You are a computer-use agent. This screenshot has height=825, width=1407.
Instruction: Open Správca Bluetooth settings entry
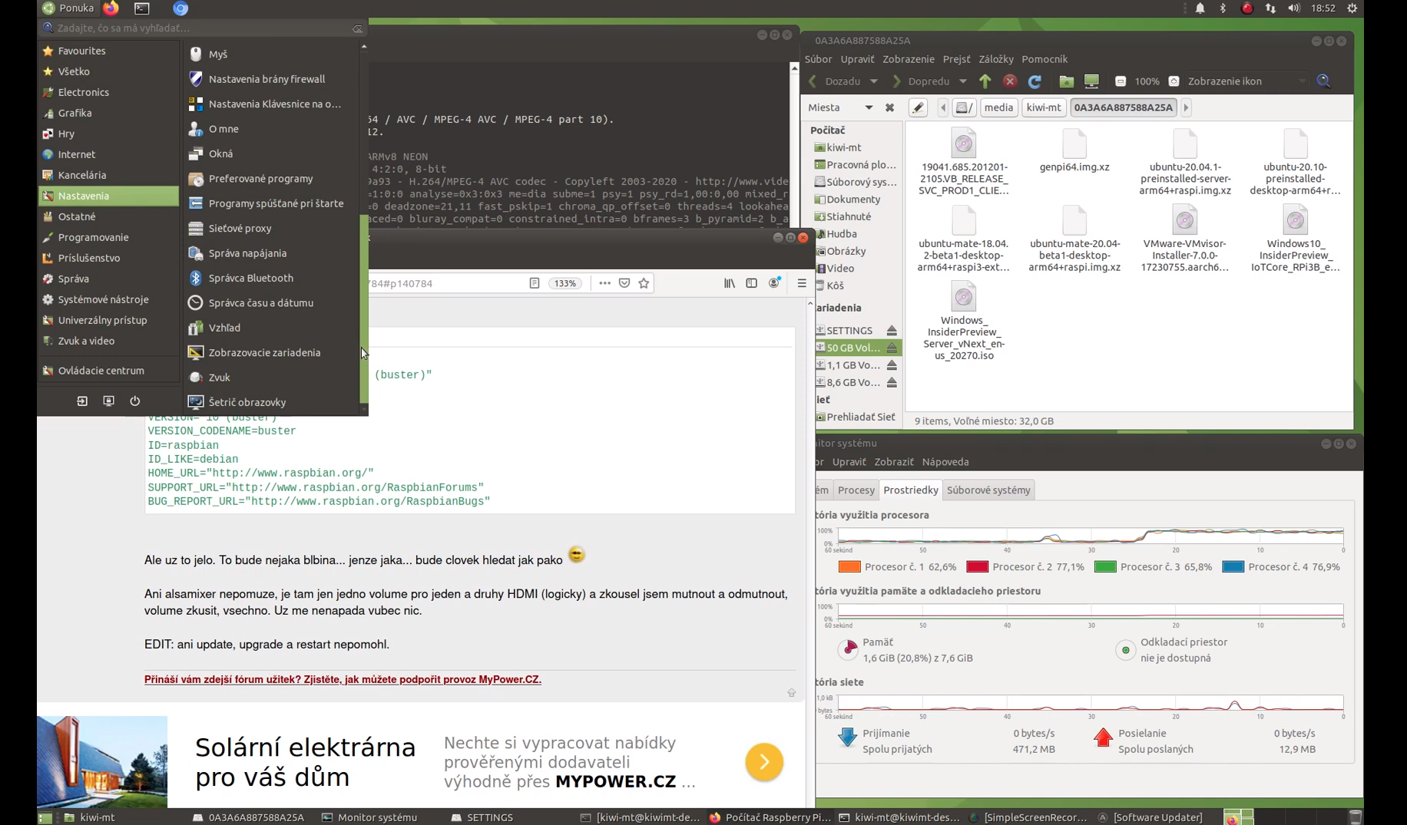click(272, 278)
